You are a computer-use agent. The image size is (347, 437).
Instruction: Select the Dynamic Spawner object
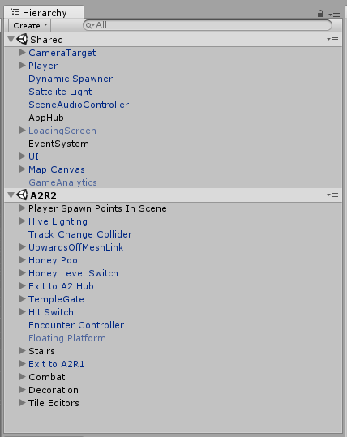click(x=71, y=79)
